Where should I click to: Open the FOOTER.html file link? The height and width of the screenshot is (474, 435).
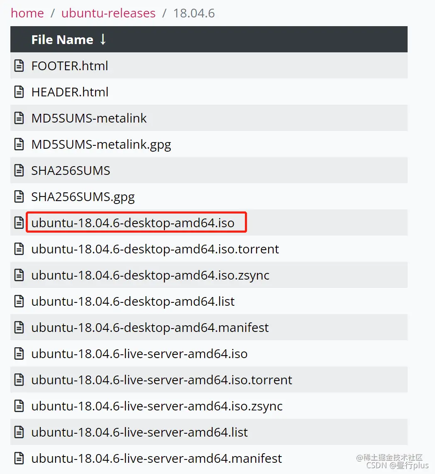[70, 66]
